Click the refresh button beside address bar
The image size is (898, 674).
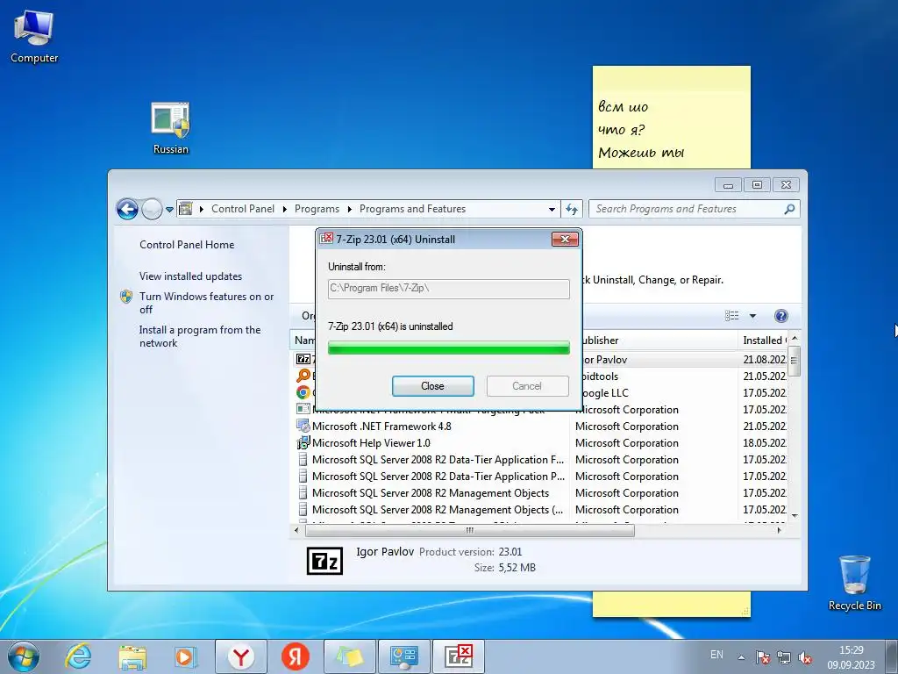click(572, 209)
